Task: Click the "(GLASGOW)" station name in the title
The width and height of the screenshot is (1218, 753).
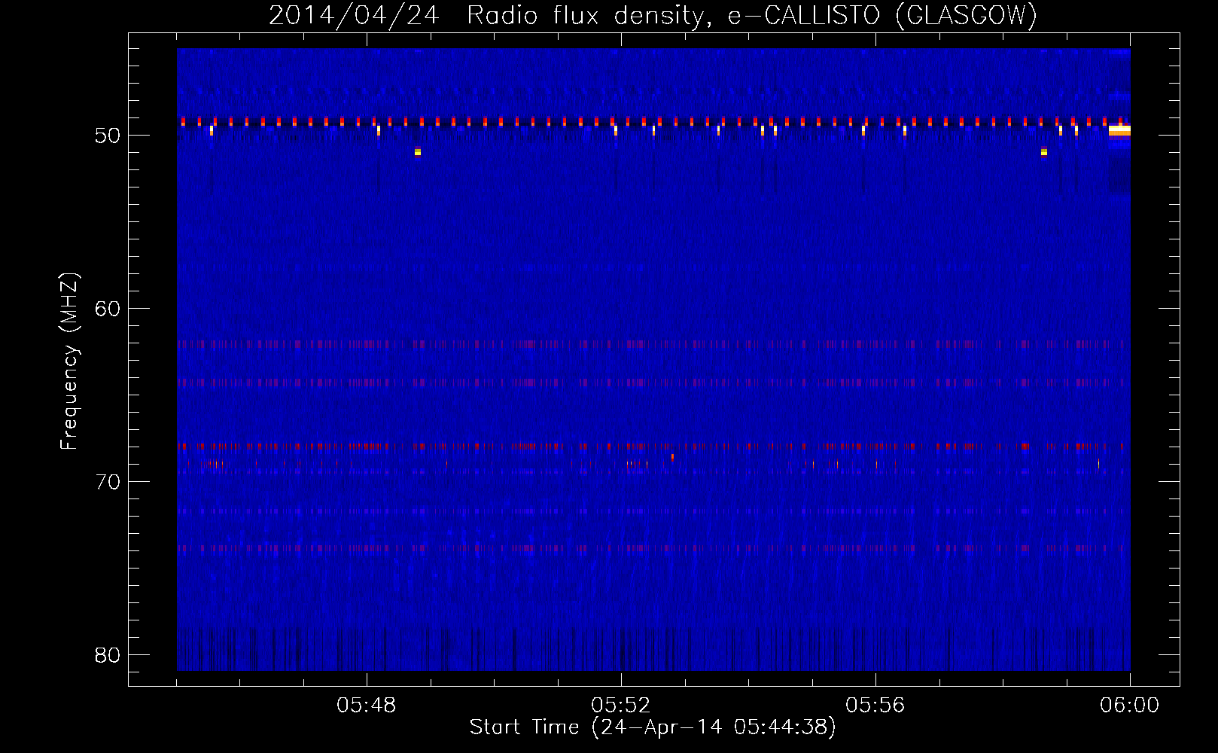Action: click(967, 15)
